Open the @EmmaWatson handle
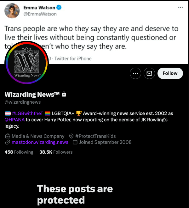Image resolution: width=189 pixels, height=208 pixels. (40, 14)
